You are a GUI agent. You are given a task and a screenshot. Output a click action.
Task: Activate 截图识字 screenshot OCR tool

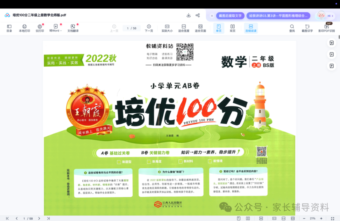[x=307, y=28]
